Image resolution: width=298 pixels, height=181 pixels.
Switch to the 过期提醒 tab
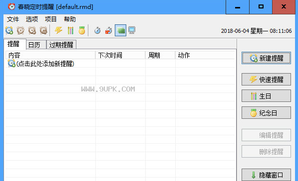pos(61,45)
